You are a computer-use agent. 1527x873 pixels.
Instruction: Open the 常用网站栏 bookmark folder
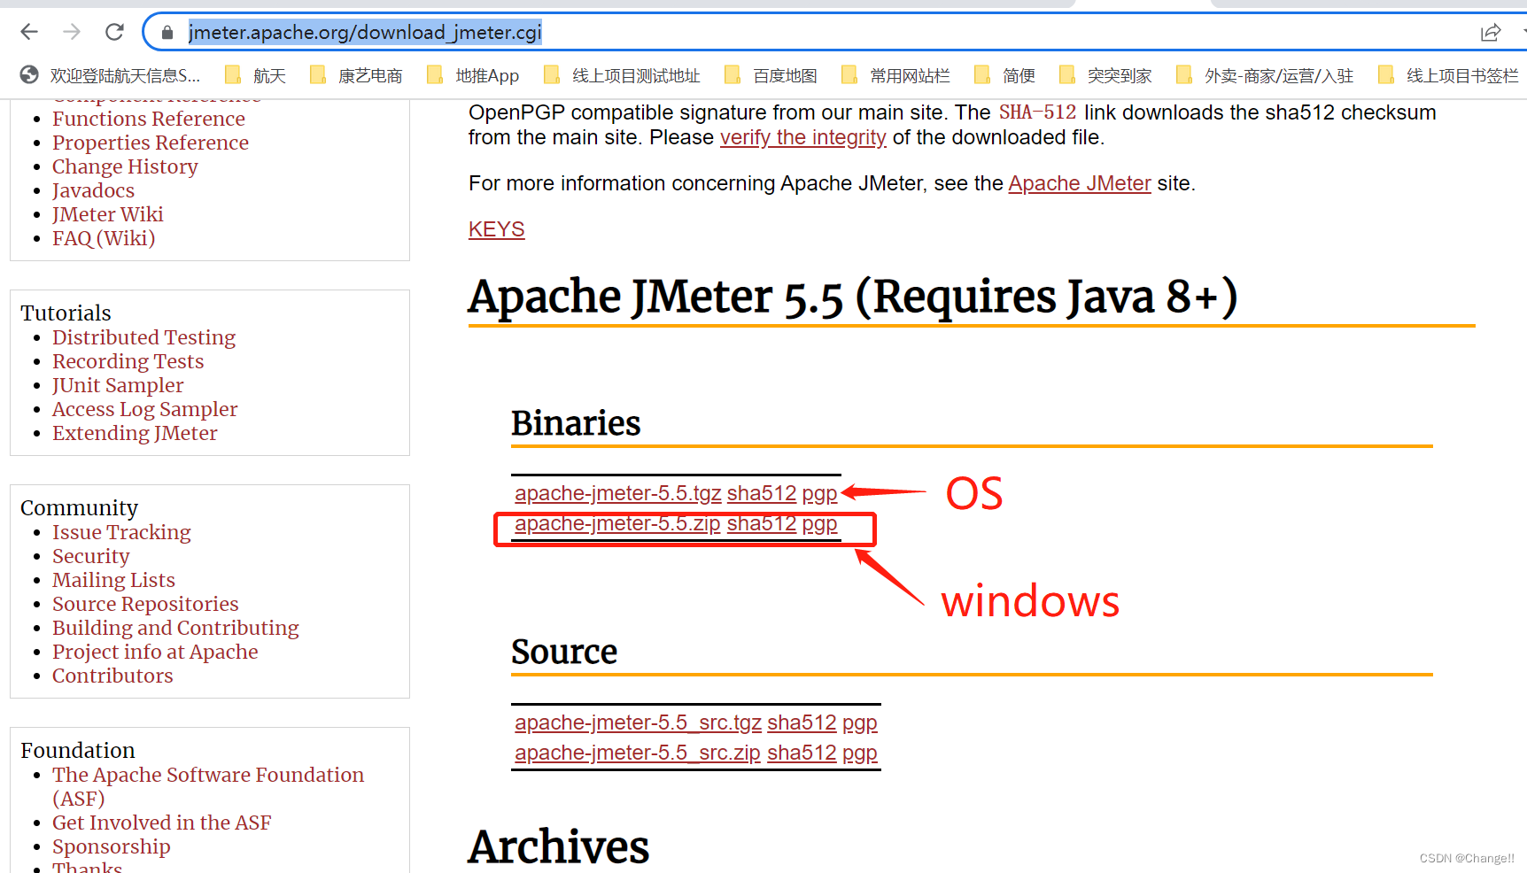tap(895, 75)
